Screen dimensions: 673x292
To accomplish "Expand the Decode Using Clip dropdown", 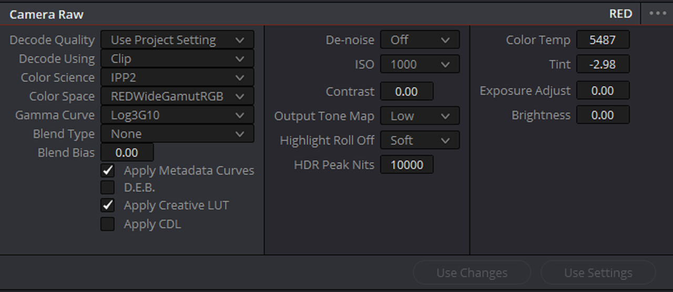I will pyautogui.click(x=177, y=59).
